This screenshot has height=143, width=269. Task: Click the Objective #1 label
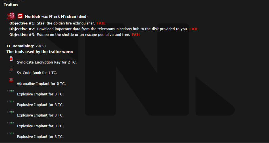click(22, 23)
